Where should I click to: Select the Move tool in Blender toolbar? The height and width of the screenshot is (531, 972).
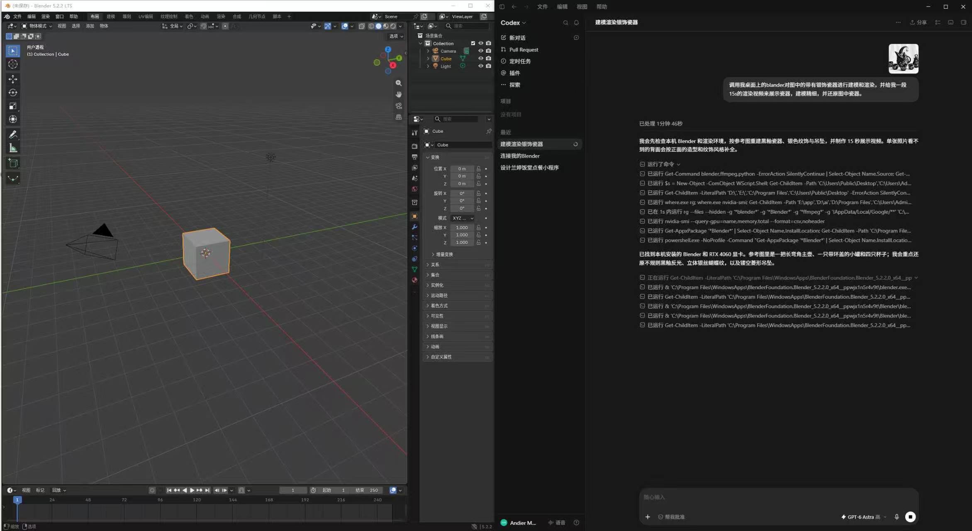click(13, 79)
